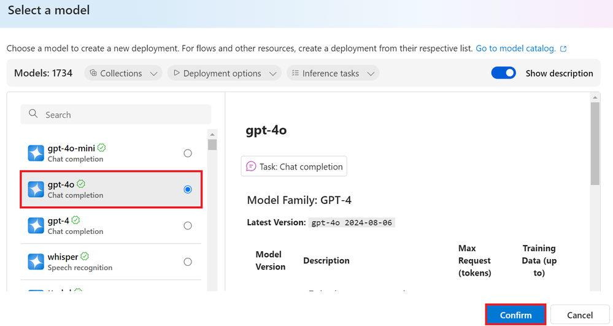The width and height of the screenshot is (613, 326).
Task: Click the gpt-4o-mini model sparkle icon
Action: coord(36,153)
